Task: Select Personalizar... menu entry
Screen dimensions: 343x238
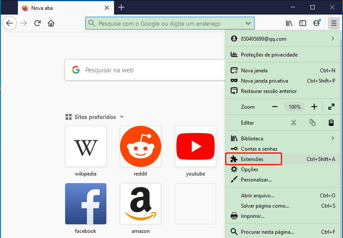Action: click(283, 179)
